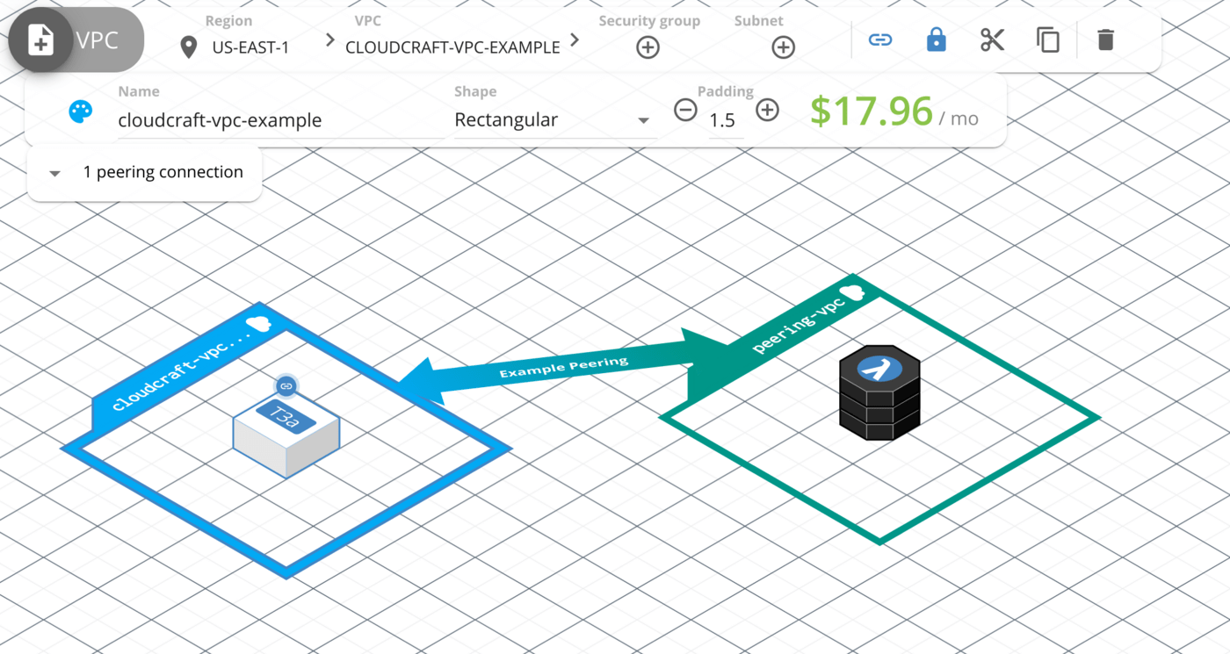Select US-EAST-1 region breadcrumb
1230x654 pixels.
[250, 47]
